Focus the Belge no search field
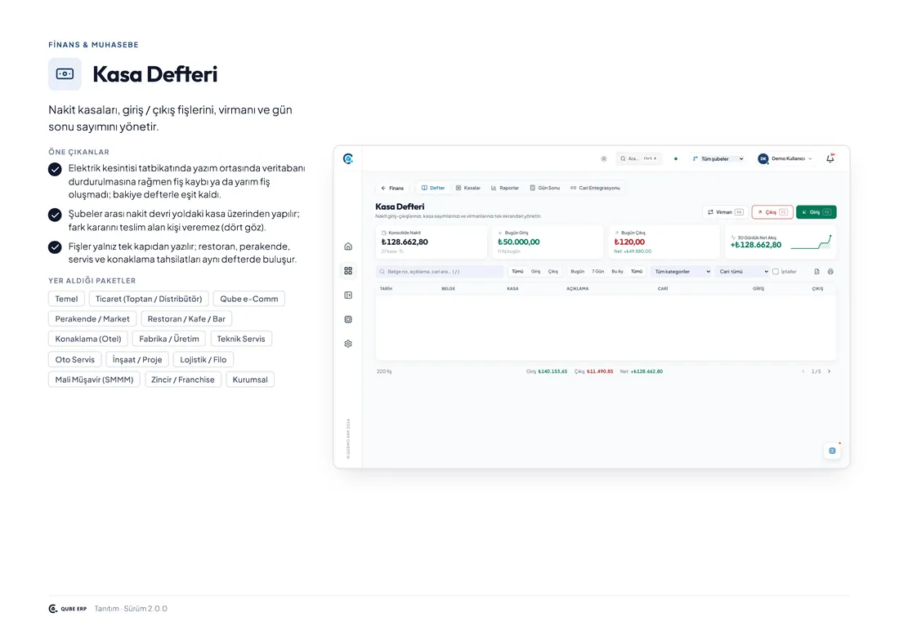 pos(440,272)
